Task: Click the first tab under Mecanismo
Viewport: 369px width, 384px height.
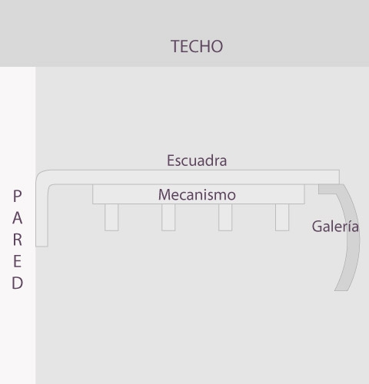Action: click(111, 217)
